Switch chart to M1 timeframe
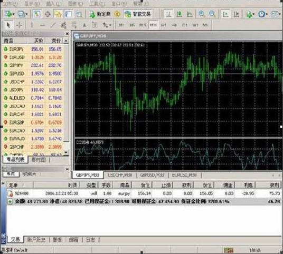283x254 pixels. 121,25
